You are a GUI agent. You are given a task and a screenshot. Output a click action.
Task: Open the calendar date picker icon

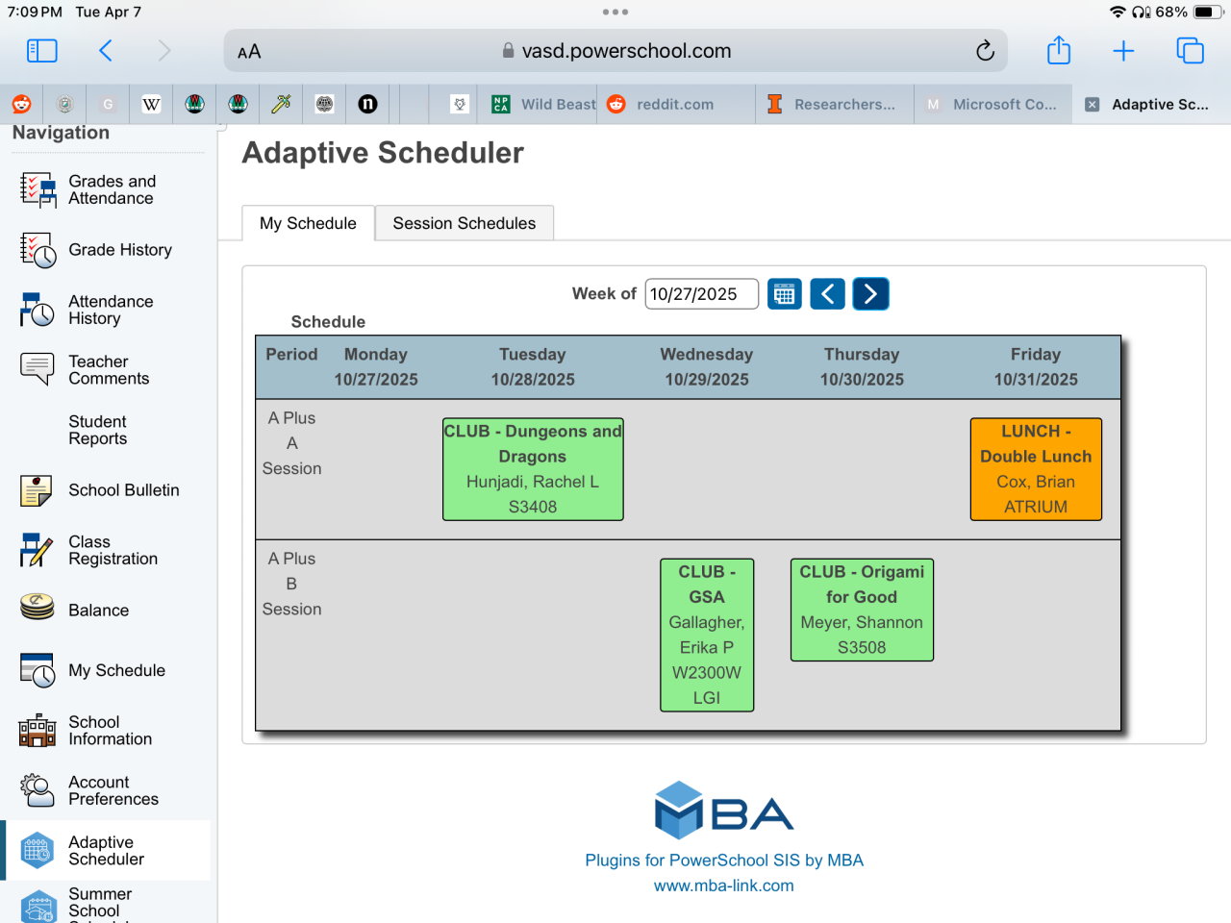point(785,294)
